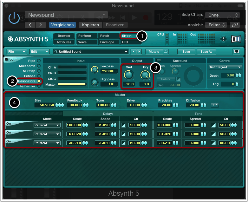
Task: Toggle the on-screen keyboard icon
Action: 236,51
